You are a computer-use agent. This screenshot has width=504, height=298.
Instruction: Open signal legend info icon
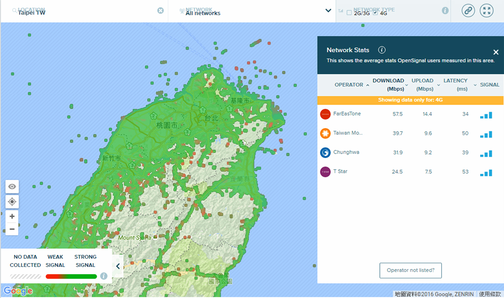104,276
